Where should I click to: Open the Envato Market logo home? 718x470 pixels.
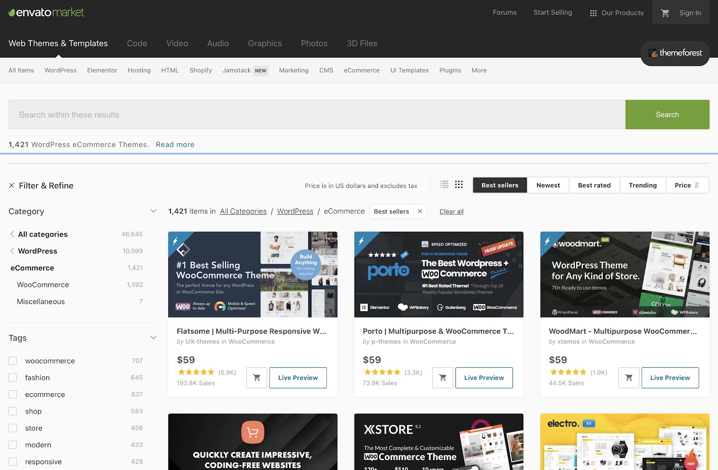coord(46,13)
